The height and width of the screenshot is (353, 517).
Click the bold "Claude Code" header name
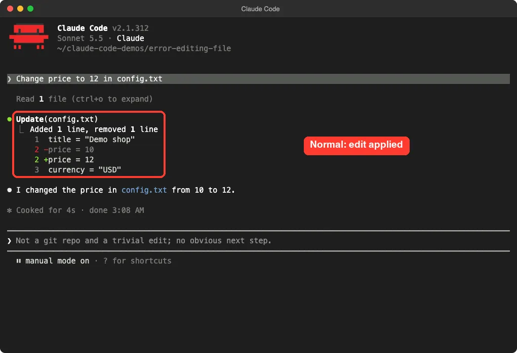83,28
